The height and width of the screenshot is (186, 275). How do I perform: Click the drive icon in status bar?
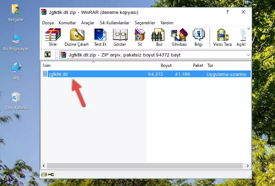pos(44,175)
